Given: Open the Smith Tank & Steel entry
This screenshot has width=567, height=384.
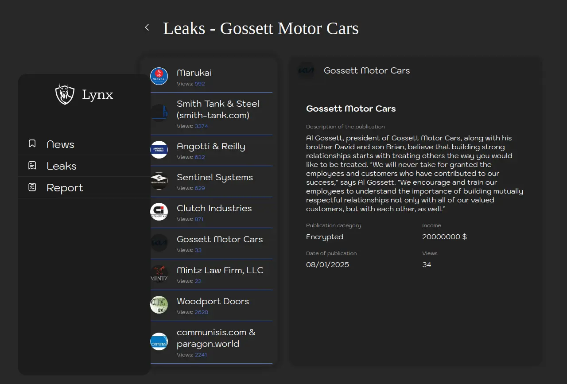Looking at the screenshot, I should pos(218,109).
